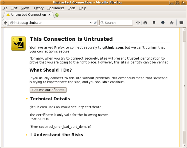Bookmark this page with the star icon

(x=138, y=23)
